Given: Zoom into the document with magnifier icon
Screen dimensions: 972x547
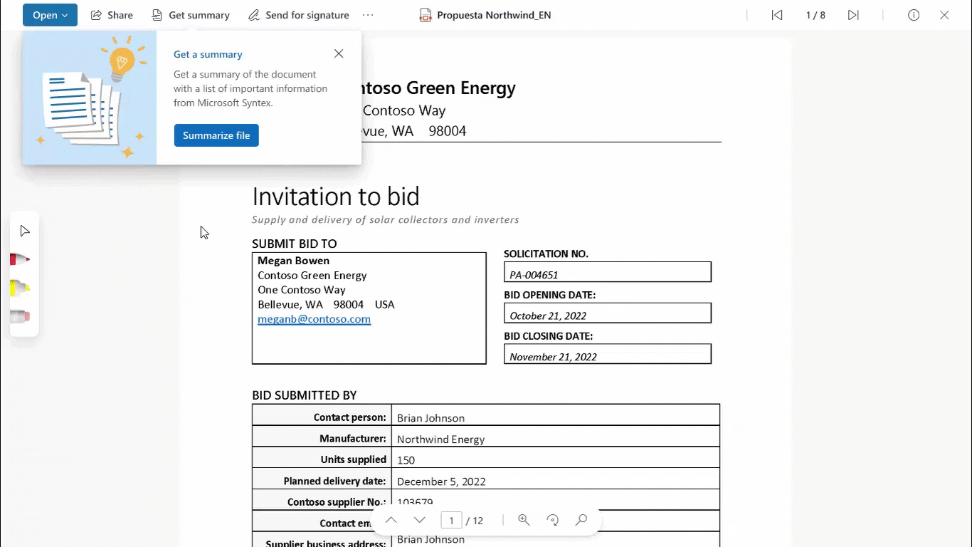Looking at the screenshot, I should [x=524, y=520].
